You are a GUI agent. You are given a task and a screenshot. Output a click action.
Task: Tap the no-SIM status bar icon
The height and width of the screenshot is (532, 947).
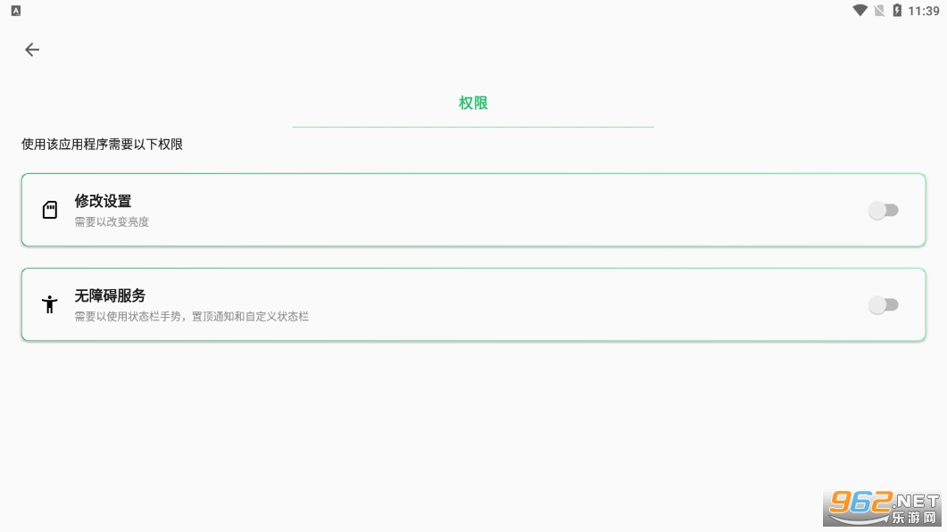coord(879,11)
